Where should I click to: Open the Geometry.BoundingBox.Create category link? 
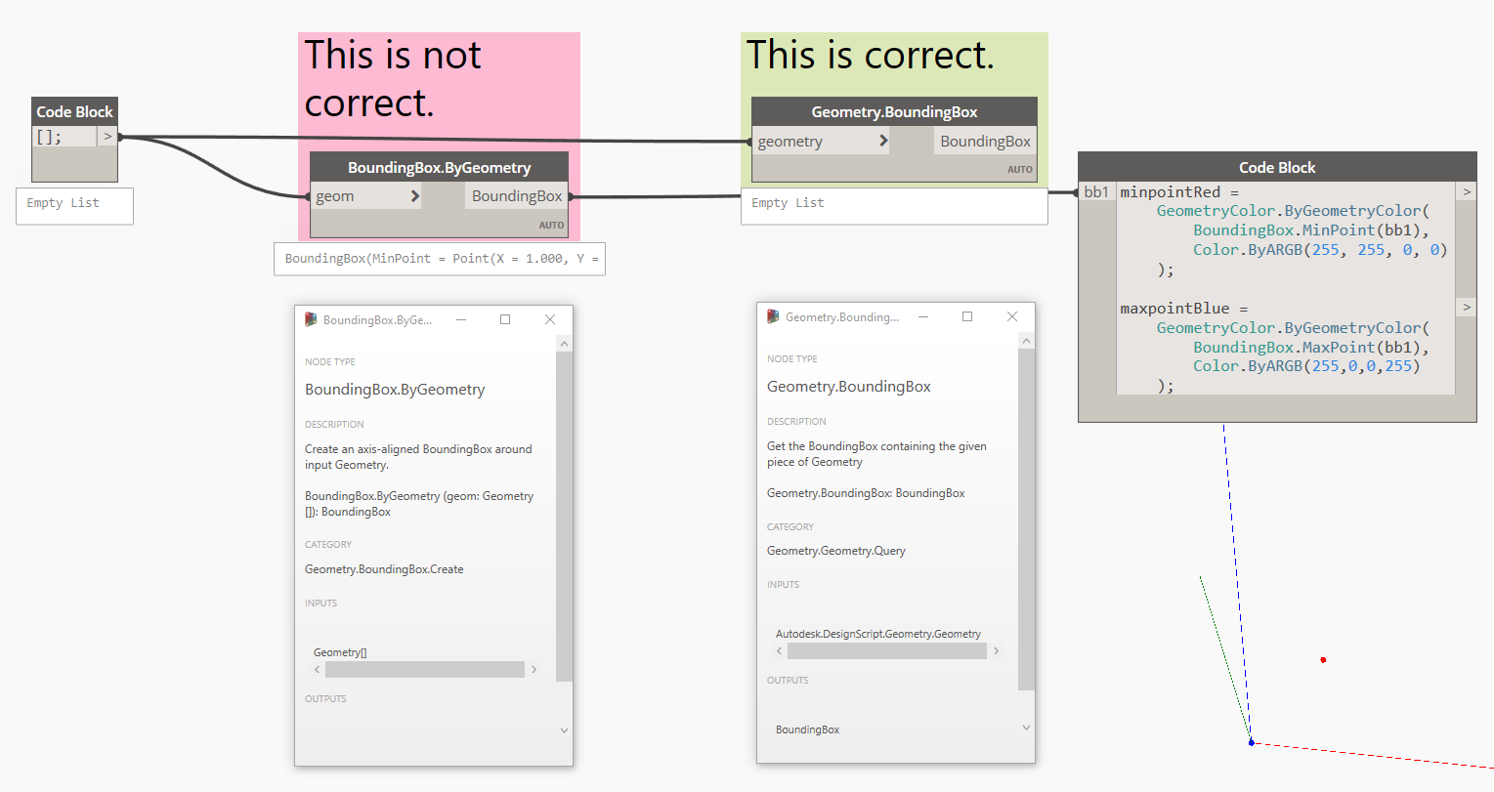(x=383, y=568)
